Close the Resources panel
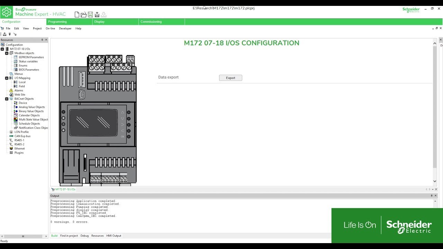The height and width of the screenshot is (249, 443). (x=46, y=40)
